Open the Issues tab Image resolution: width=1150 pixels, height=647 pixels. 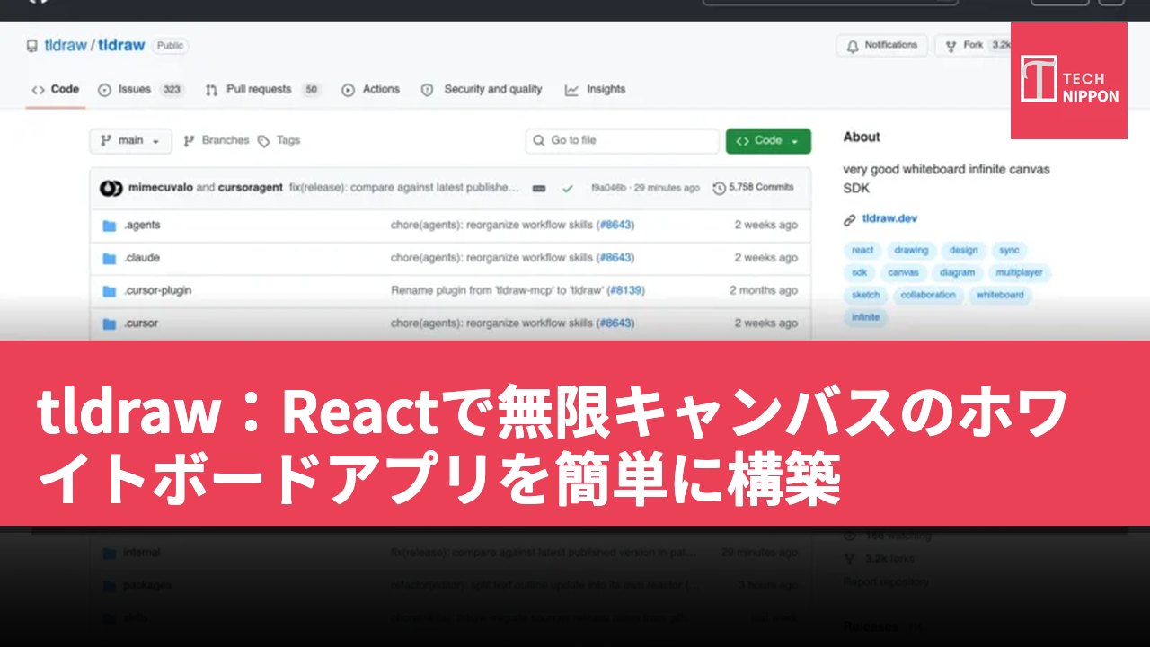coord(140,90)
